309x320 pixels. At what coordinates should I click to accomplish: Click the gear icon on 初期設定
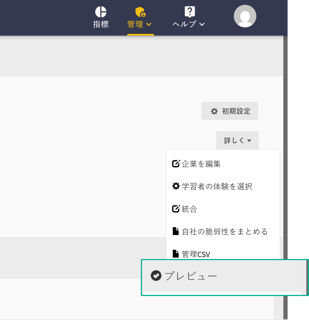click(x=214, y=111)
